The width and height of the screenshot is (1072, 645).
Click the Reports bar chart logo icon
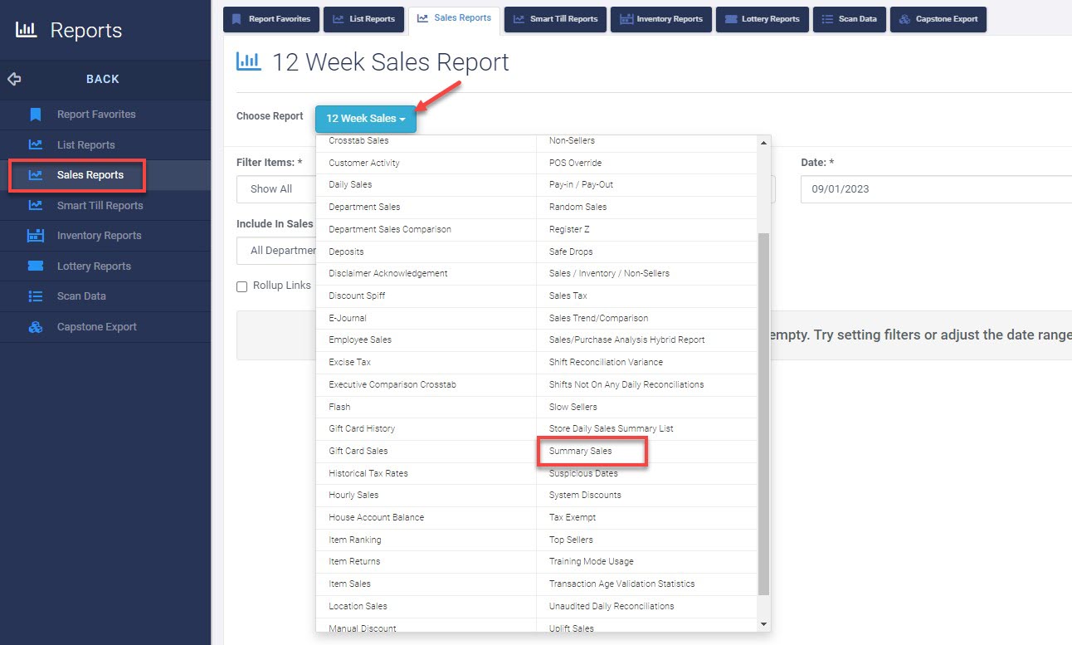pos(27,30)
